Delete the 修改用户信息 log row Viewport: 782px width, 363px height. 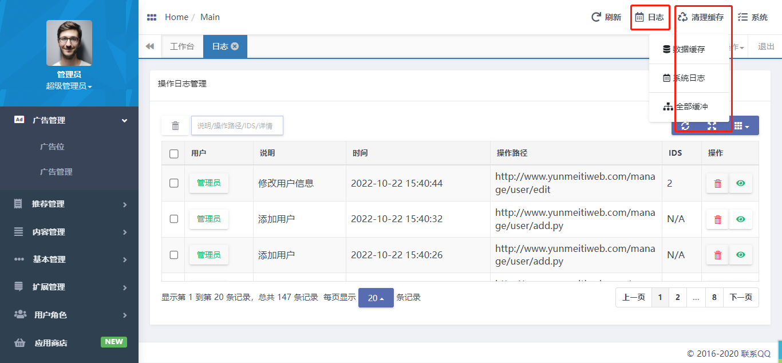pyautogui.click(x=717, y=183)
